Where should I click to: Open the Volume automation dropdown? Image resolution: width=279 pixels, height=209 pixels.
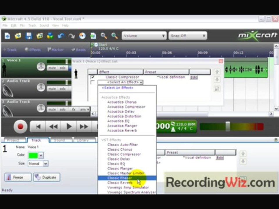[144, 36]
